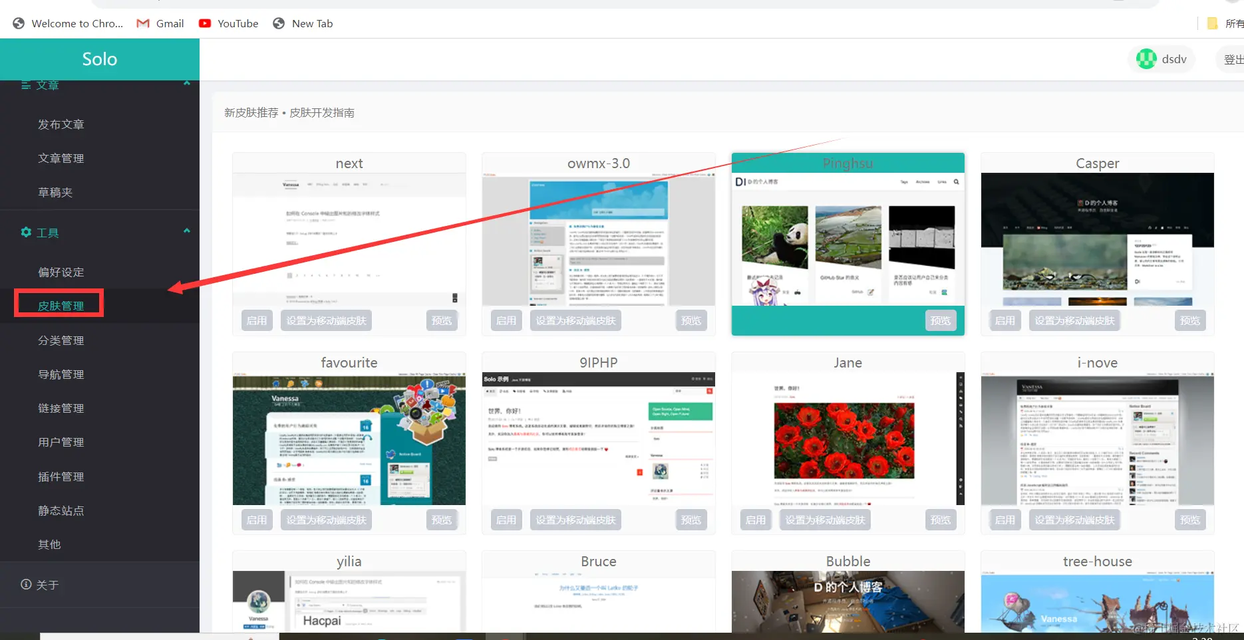
Task: Preview the owmx-3.0 skin
Action: (691, 320)
